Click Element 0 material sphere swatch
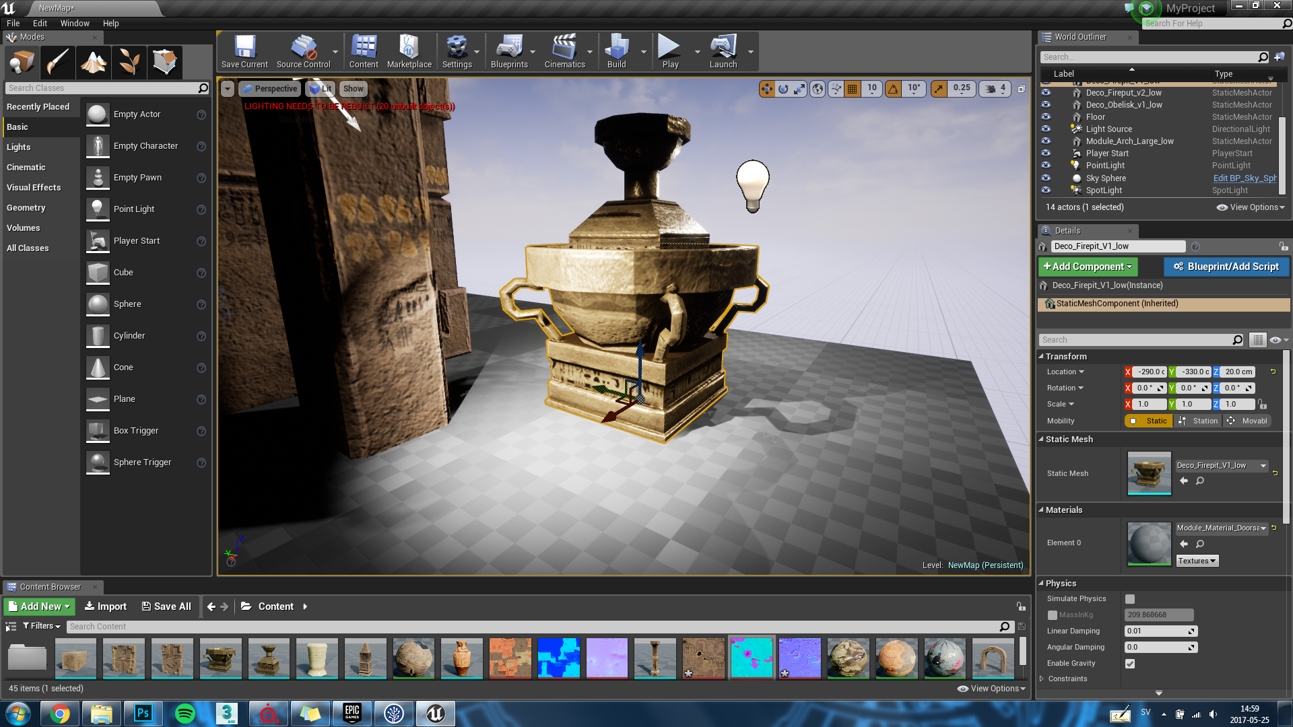Screen dimensions: 1293x727 click(x=1149, y=543)
